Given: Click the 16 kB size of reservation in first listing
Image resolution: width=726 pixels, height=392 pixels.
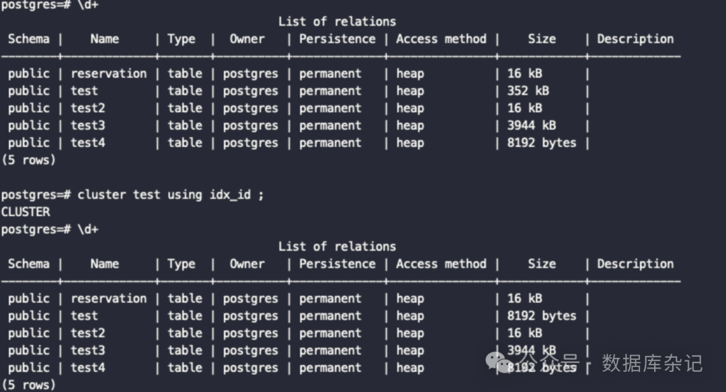Looking at the screenshot, I should point(524,73).
